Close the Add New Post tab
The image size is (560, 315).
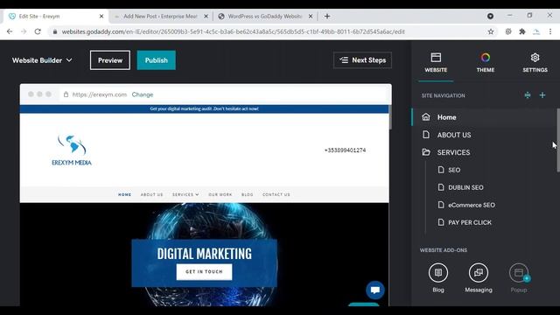point(206,16)
